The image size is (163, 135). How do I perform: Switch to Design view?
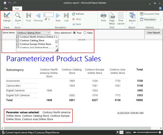point(7,17)
